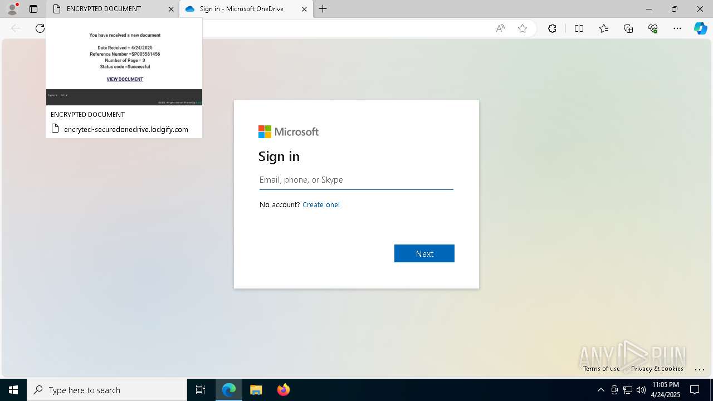This screenshot has width=713, height=401.
Task: Open the footer more options ellipsis
Action: (700, 369)
